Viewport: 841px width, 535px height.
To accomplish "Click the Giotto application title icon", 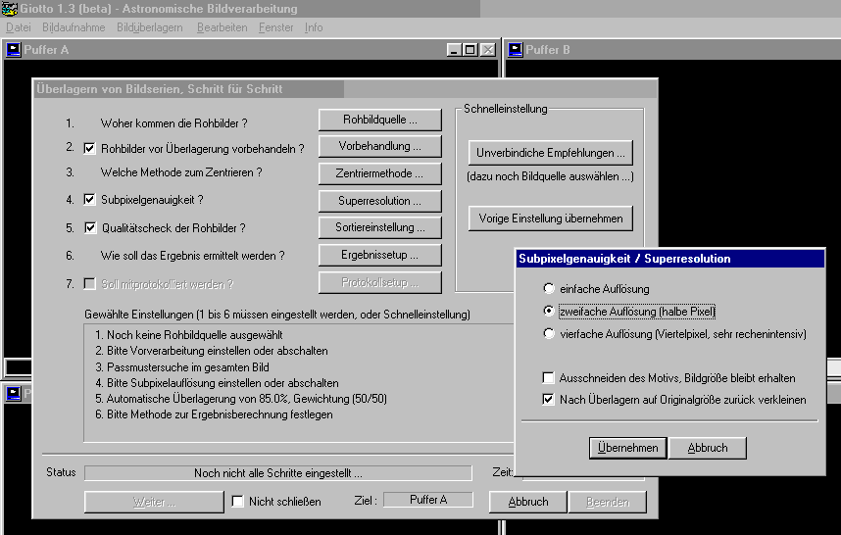I will click(x=7, y=9).
